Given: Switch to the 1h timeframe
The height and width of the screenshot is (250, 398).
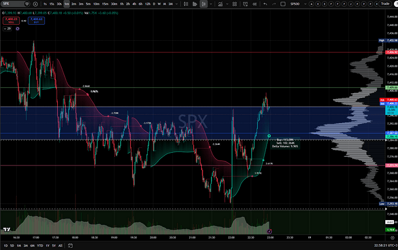Looking at the screenshot, I should (x=122, y=4).
